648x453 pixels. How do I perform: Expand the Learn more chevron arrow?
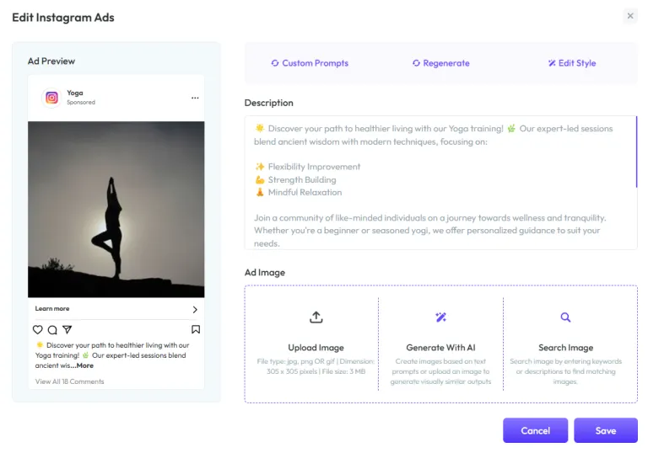pyautogui.click(x=195, y=309)
